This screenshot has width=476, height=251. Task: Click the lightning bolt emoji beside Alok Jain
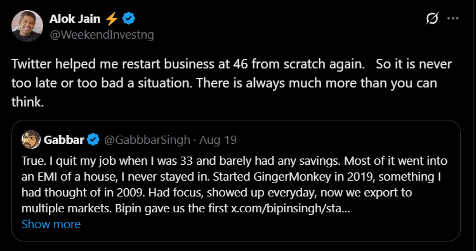pos(112,19)
